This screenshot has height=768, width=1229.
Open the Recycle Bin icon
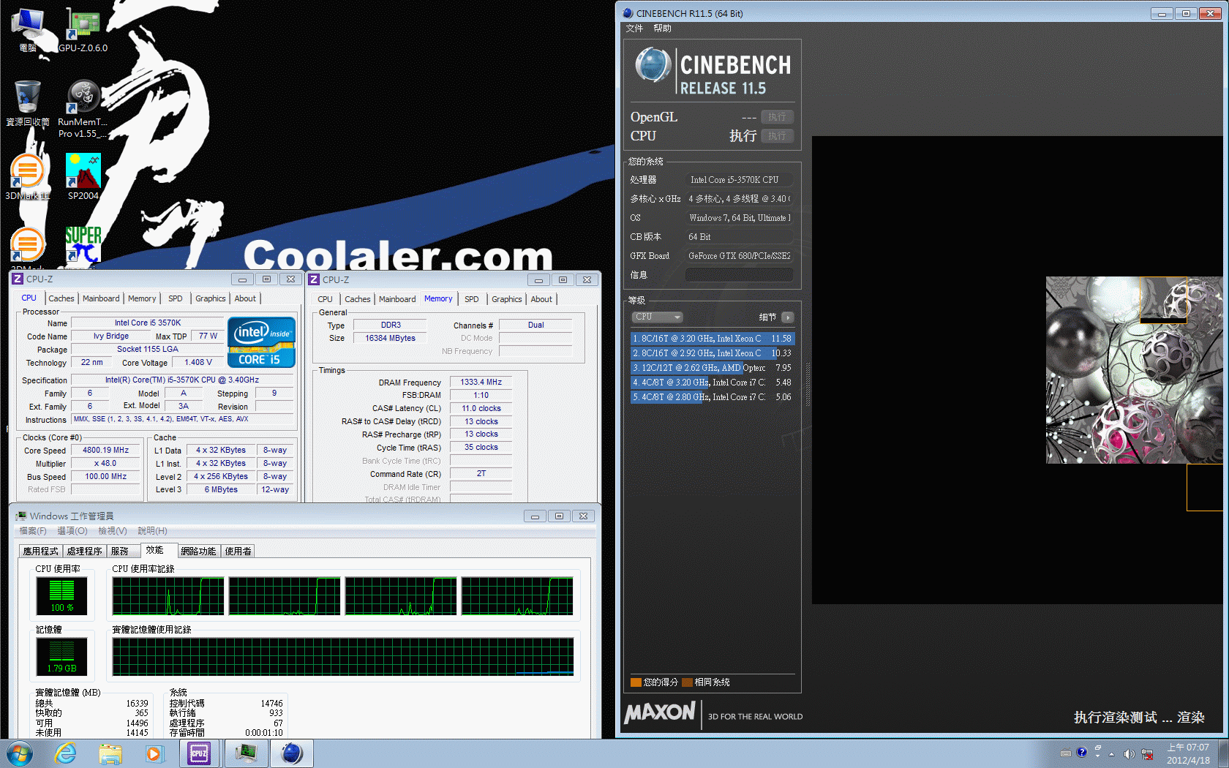[28, 102]
